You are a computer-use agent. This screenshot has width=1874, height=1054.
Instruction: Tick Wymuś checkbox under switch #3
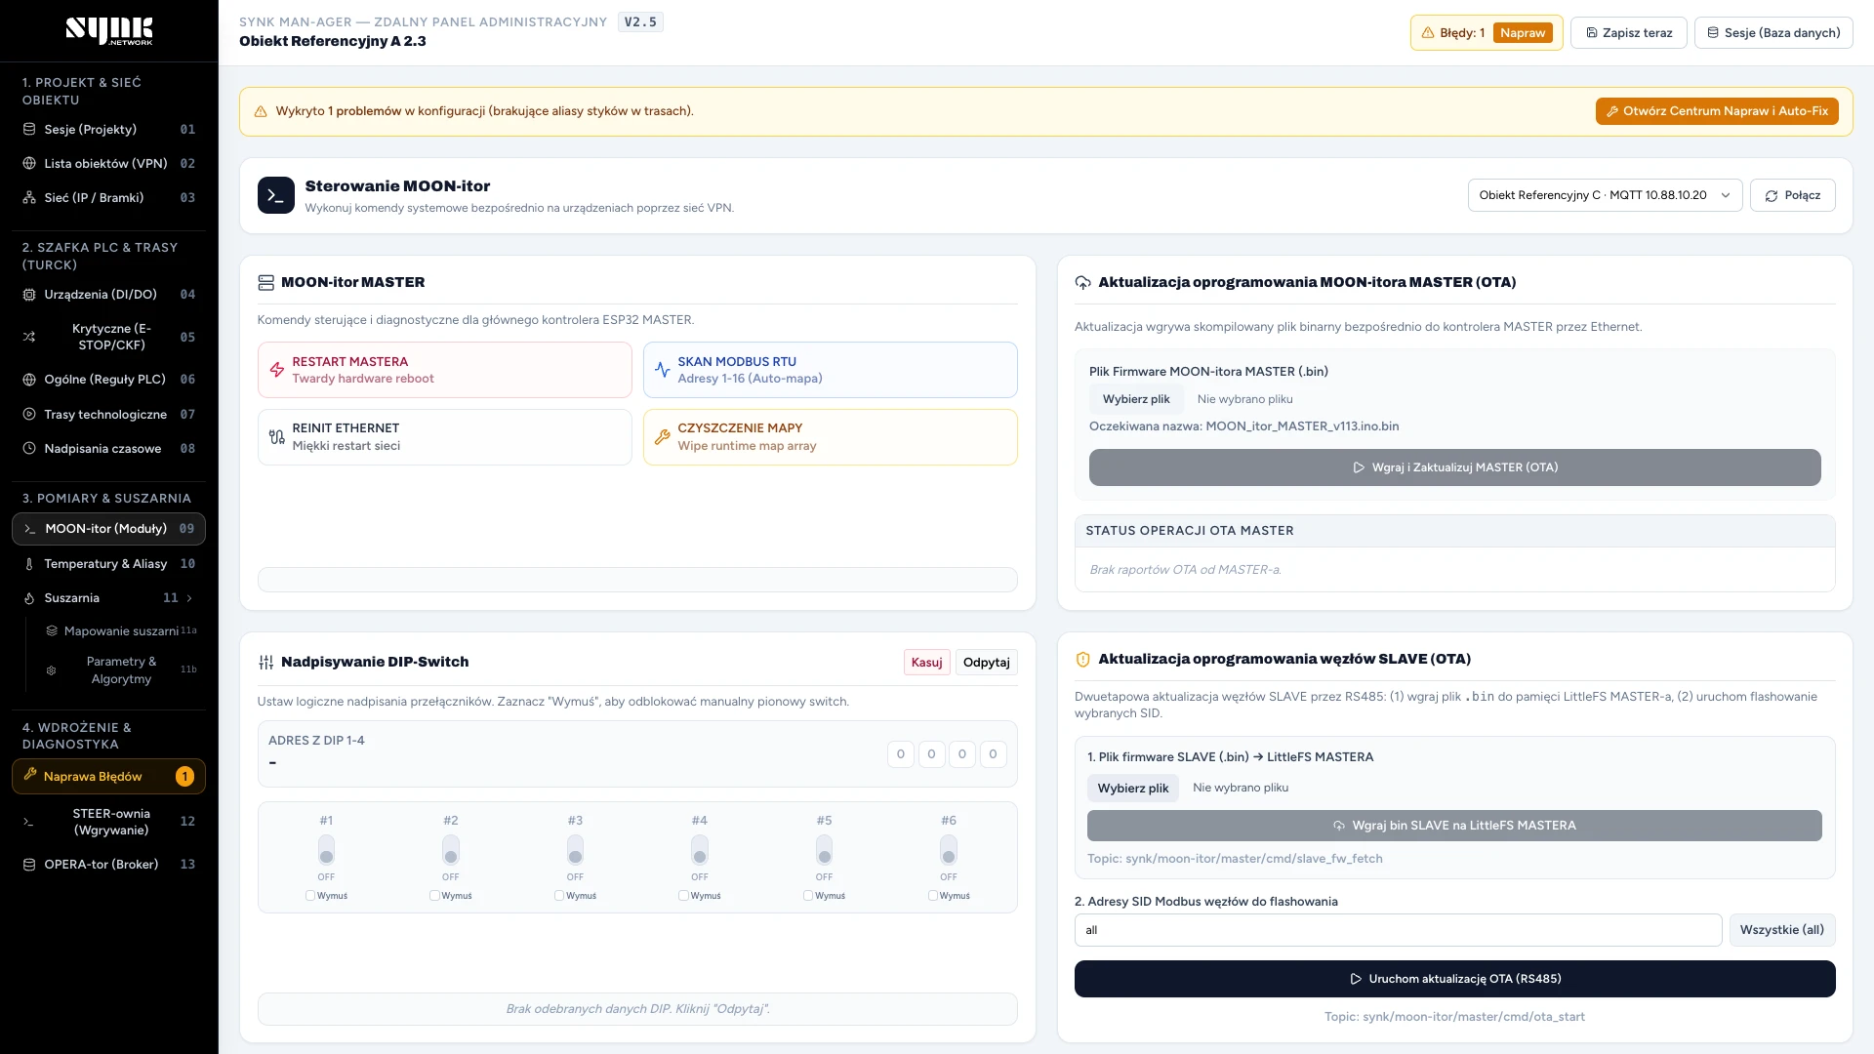[x=559, y=896]
